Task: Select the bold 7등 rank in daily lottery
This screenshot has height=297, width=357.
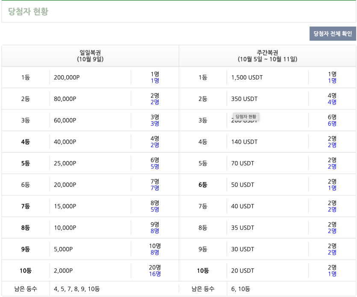Action: tap(26, 206)
